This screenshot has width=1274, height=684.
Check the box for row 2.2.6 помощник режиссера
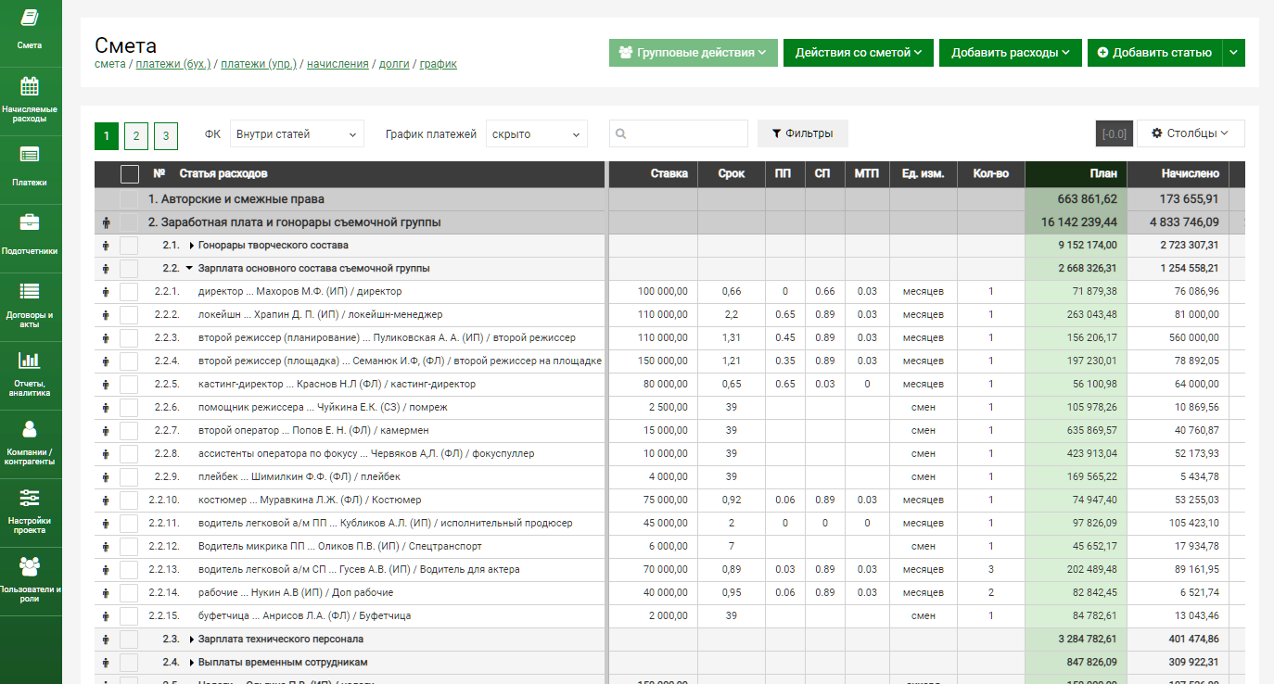129,408
